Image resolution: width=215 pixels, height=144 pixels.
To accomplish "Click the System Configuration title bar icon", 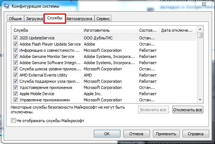I will [6, 6].
